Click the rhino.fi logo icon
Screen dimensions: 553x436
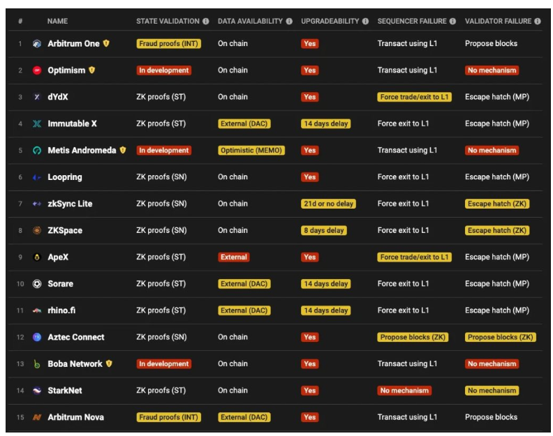37,310
